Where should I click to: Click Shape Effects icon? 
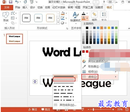coord(63,23)
